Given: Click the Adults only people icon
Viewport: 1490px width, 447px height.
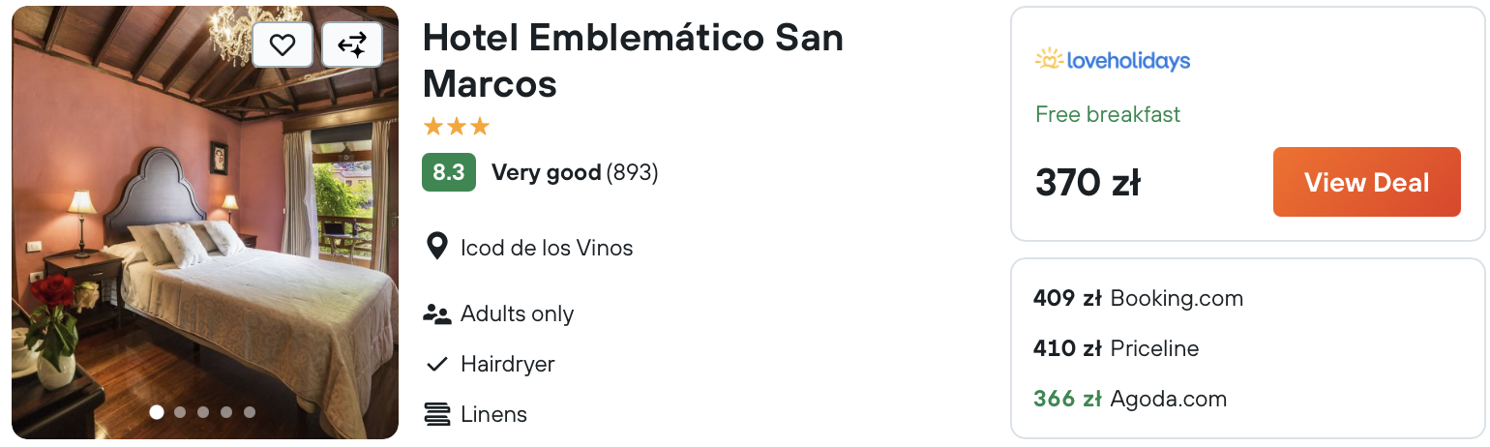Looking at the screenshot, I should [x=437, y=314].
